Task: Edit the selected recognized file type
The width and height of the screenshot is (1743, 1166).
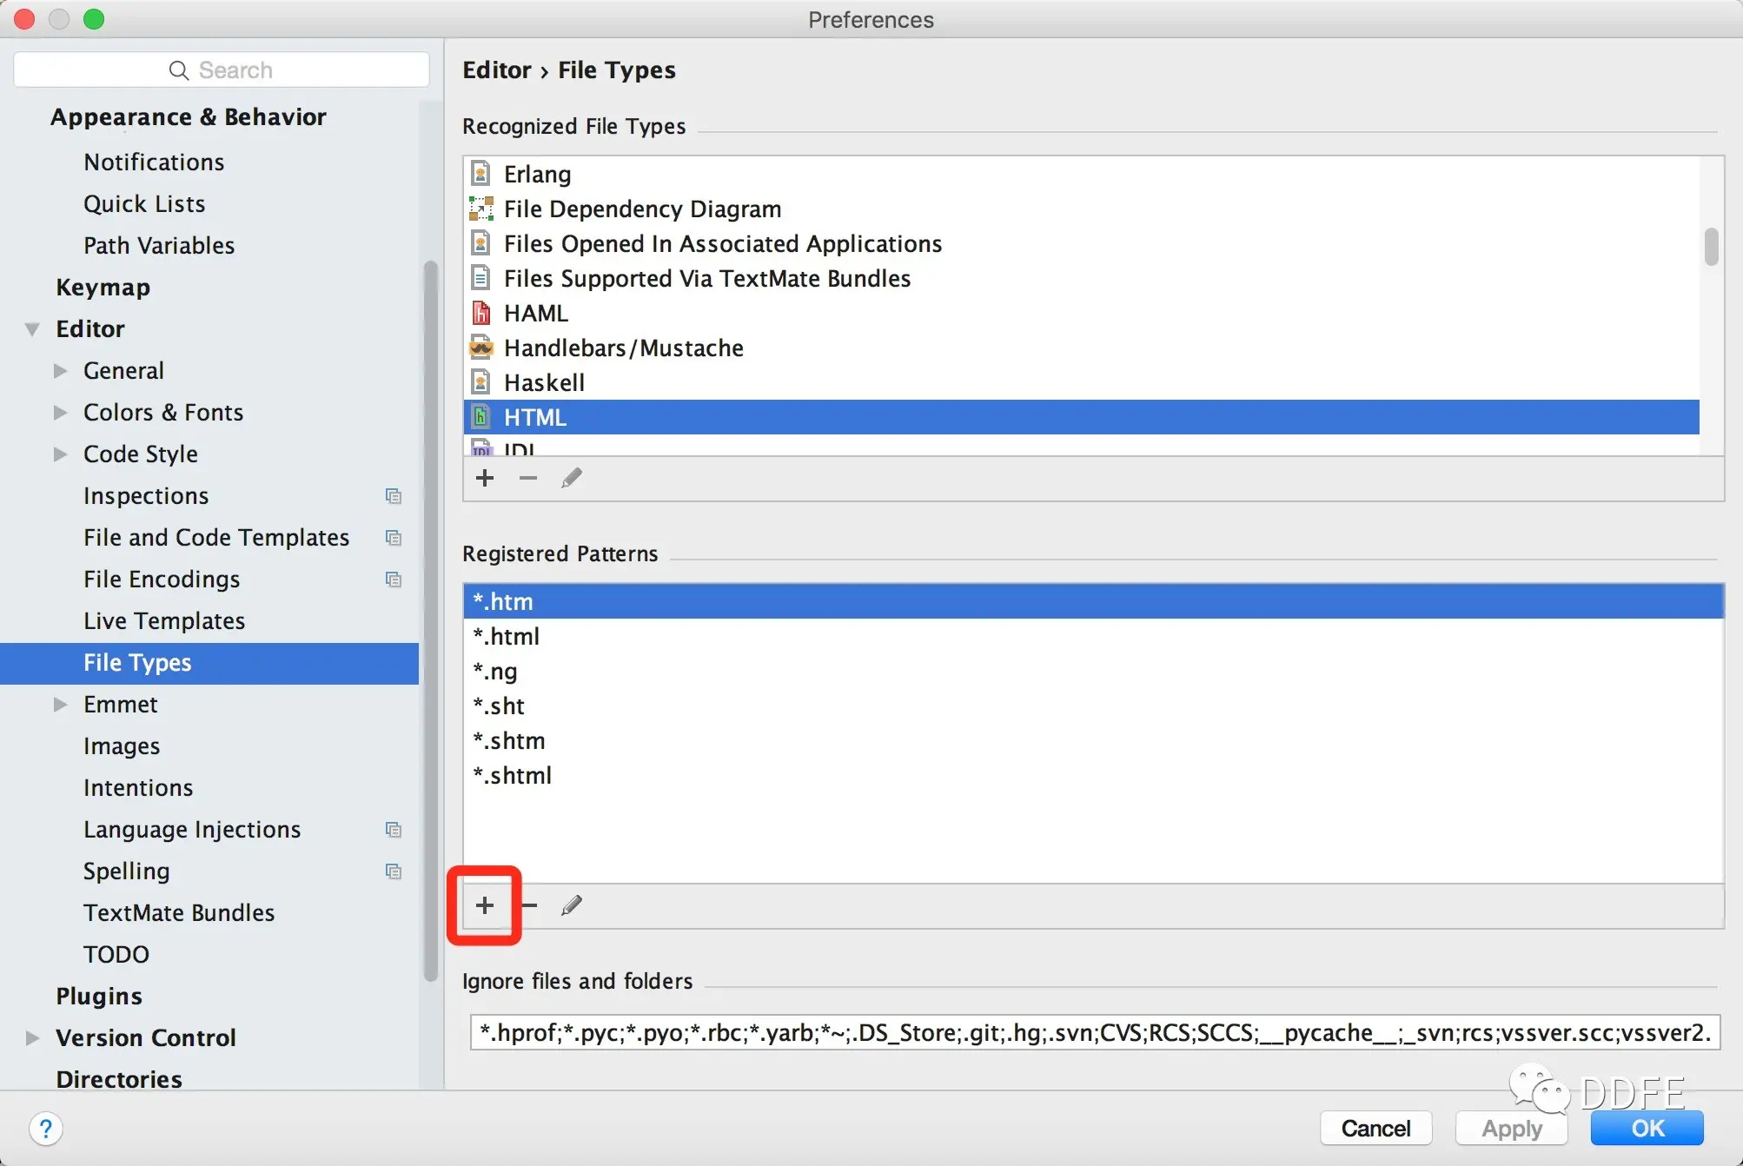Action: [x=571, y=478]
